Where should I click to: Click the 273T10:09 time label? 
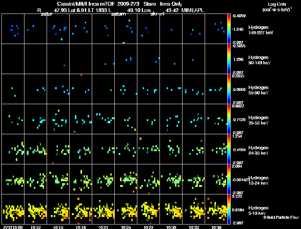coord(13,227)
